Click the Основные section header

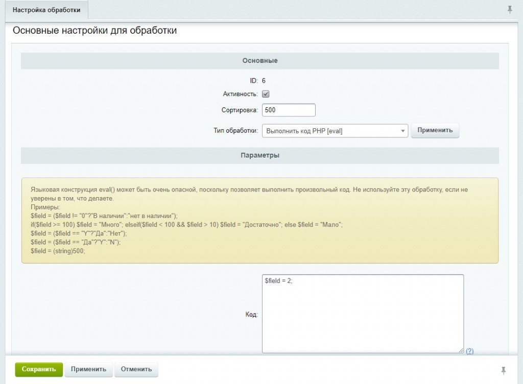tap(260, 61)
